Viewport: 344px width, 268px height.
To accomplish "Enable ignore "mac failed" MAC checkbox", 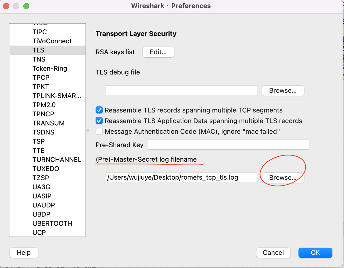I will tap(99, 131).
